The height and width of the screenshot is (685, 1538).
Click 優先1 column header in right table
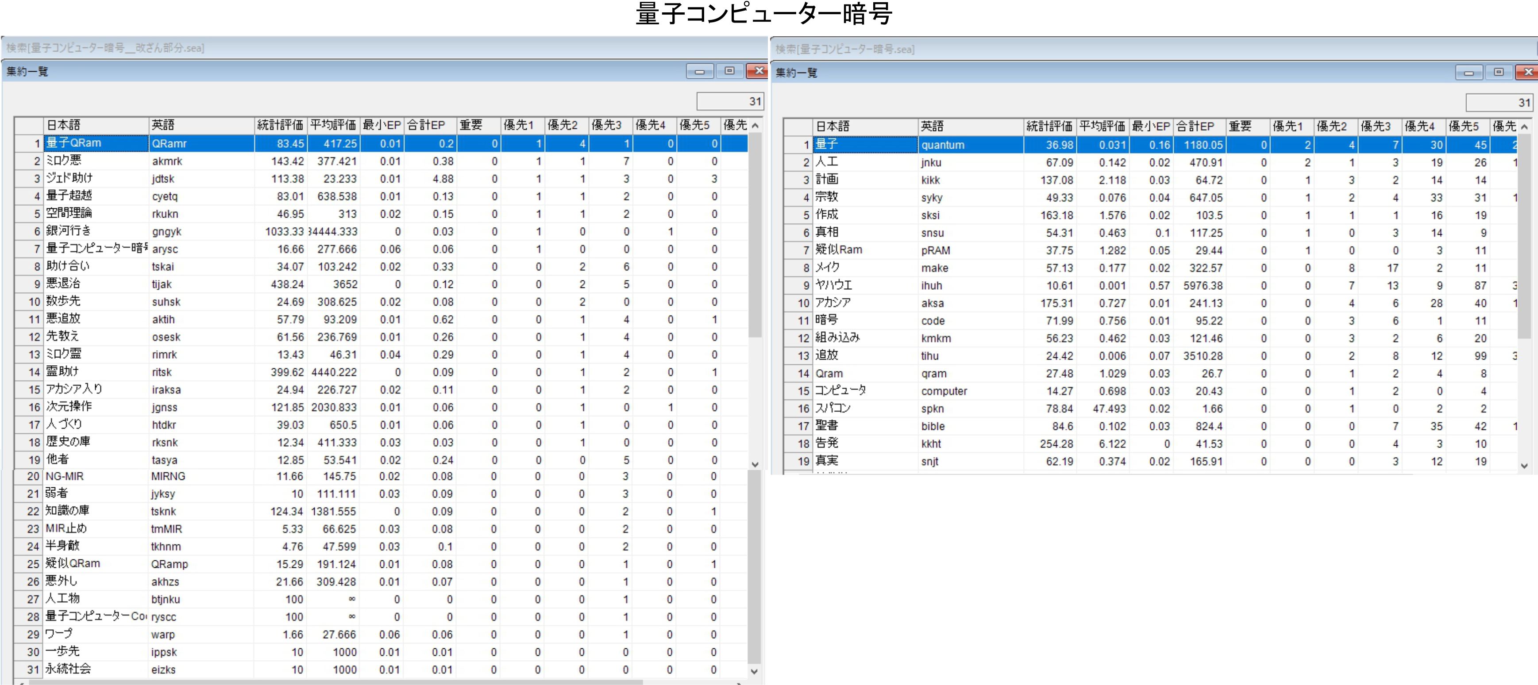click(1291, 126)
